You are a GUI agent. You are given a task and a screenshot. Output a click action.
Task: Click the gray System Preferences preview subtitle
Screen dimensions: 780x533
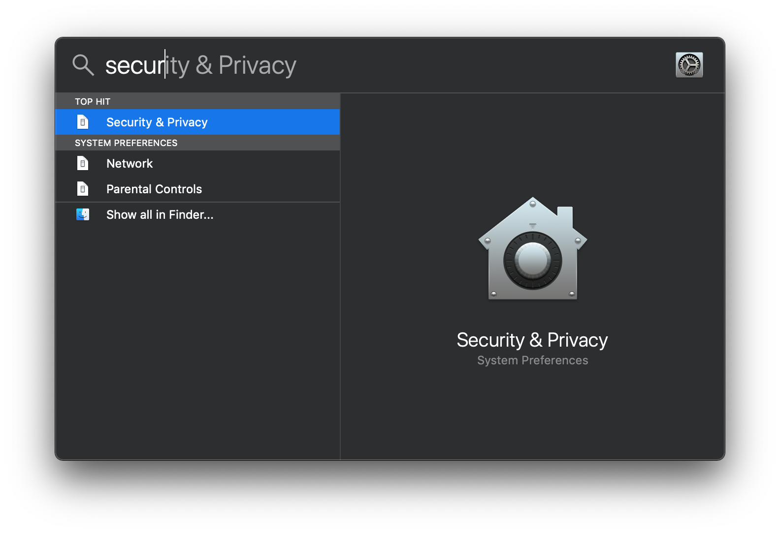(x=532, y=360)
